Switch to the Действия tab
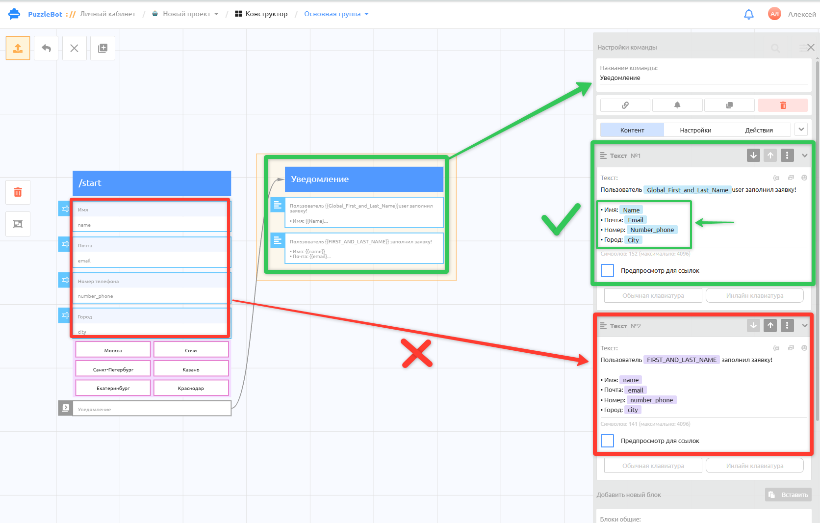The height and width of the screenshot is (523, 820). (759, 130)
